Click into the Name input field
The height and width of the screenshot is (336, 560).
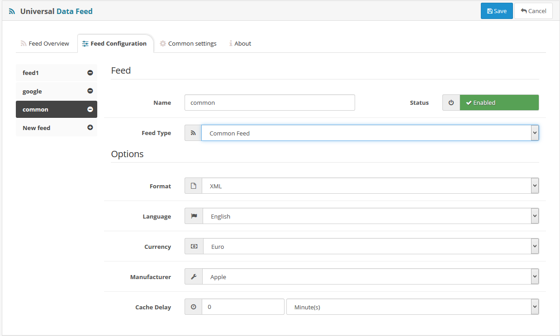pos(270,103)
